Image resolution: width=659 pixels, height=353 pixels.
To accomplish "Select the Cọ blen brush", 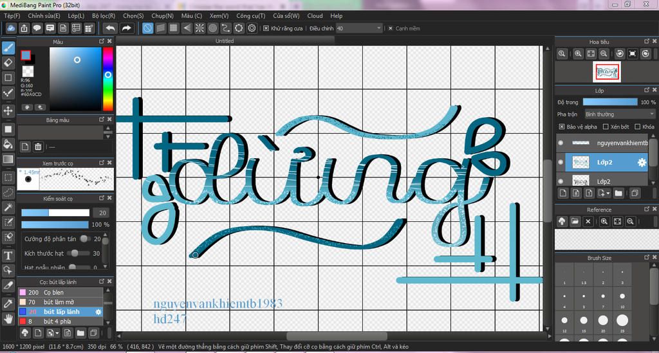I will click(60, 292).
